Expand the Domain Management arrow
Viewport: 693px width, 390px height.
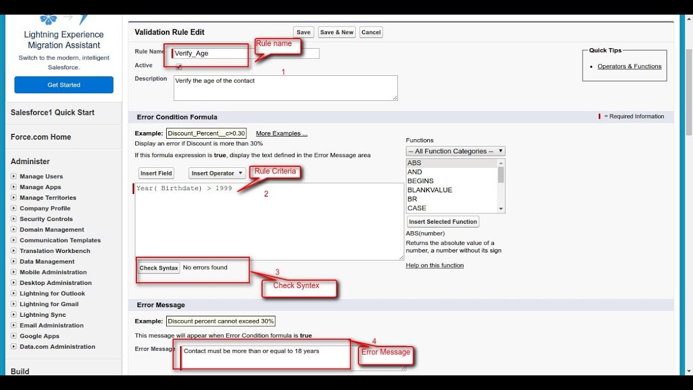click(x=14, y=230)
